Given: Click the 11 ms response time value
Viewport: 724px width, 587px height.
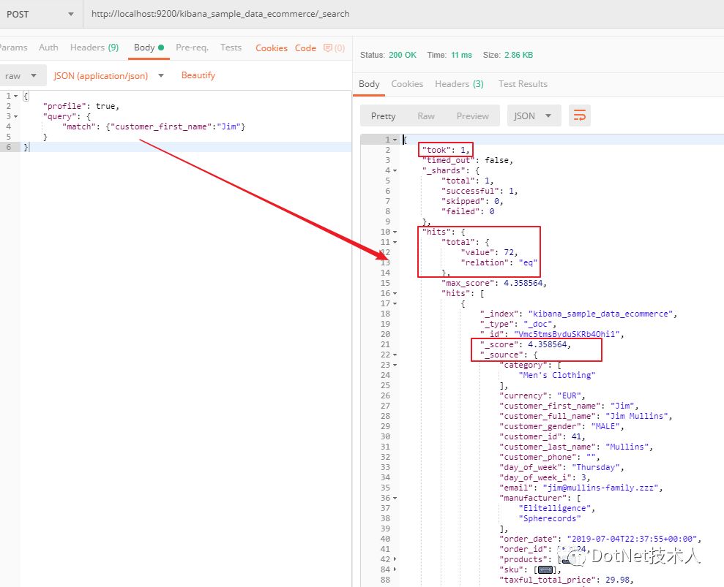Looking at the screenshot, I should coord(461,55).
